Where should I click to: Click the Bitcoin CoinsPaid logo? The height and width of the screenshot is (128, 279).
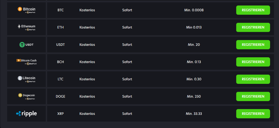26,10
